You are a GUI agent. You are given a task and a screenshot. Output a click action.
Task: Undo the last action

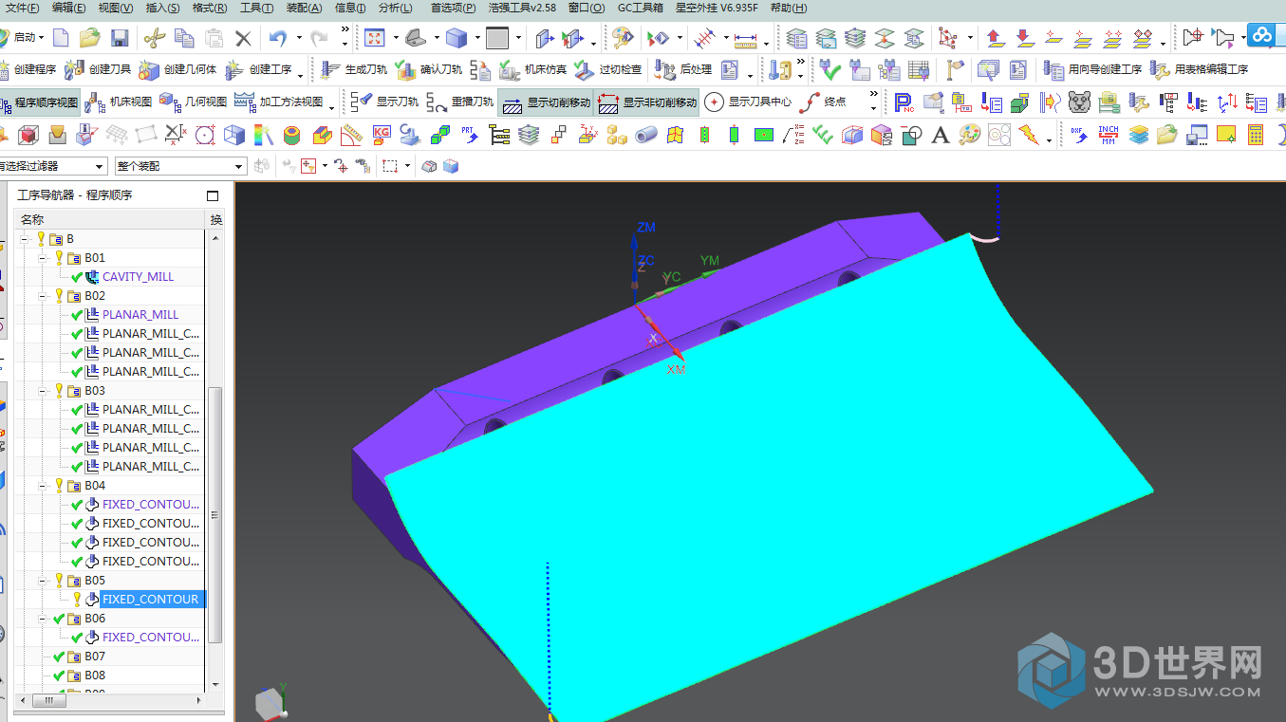[278, 38]
